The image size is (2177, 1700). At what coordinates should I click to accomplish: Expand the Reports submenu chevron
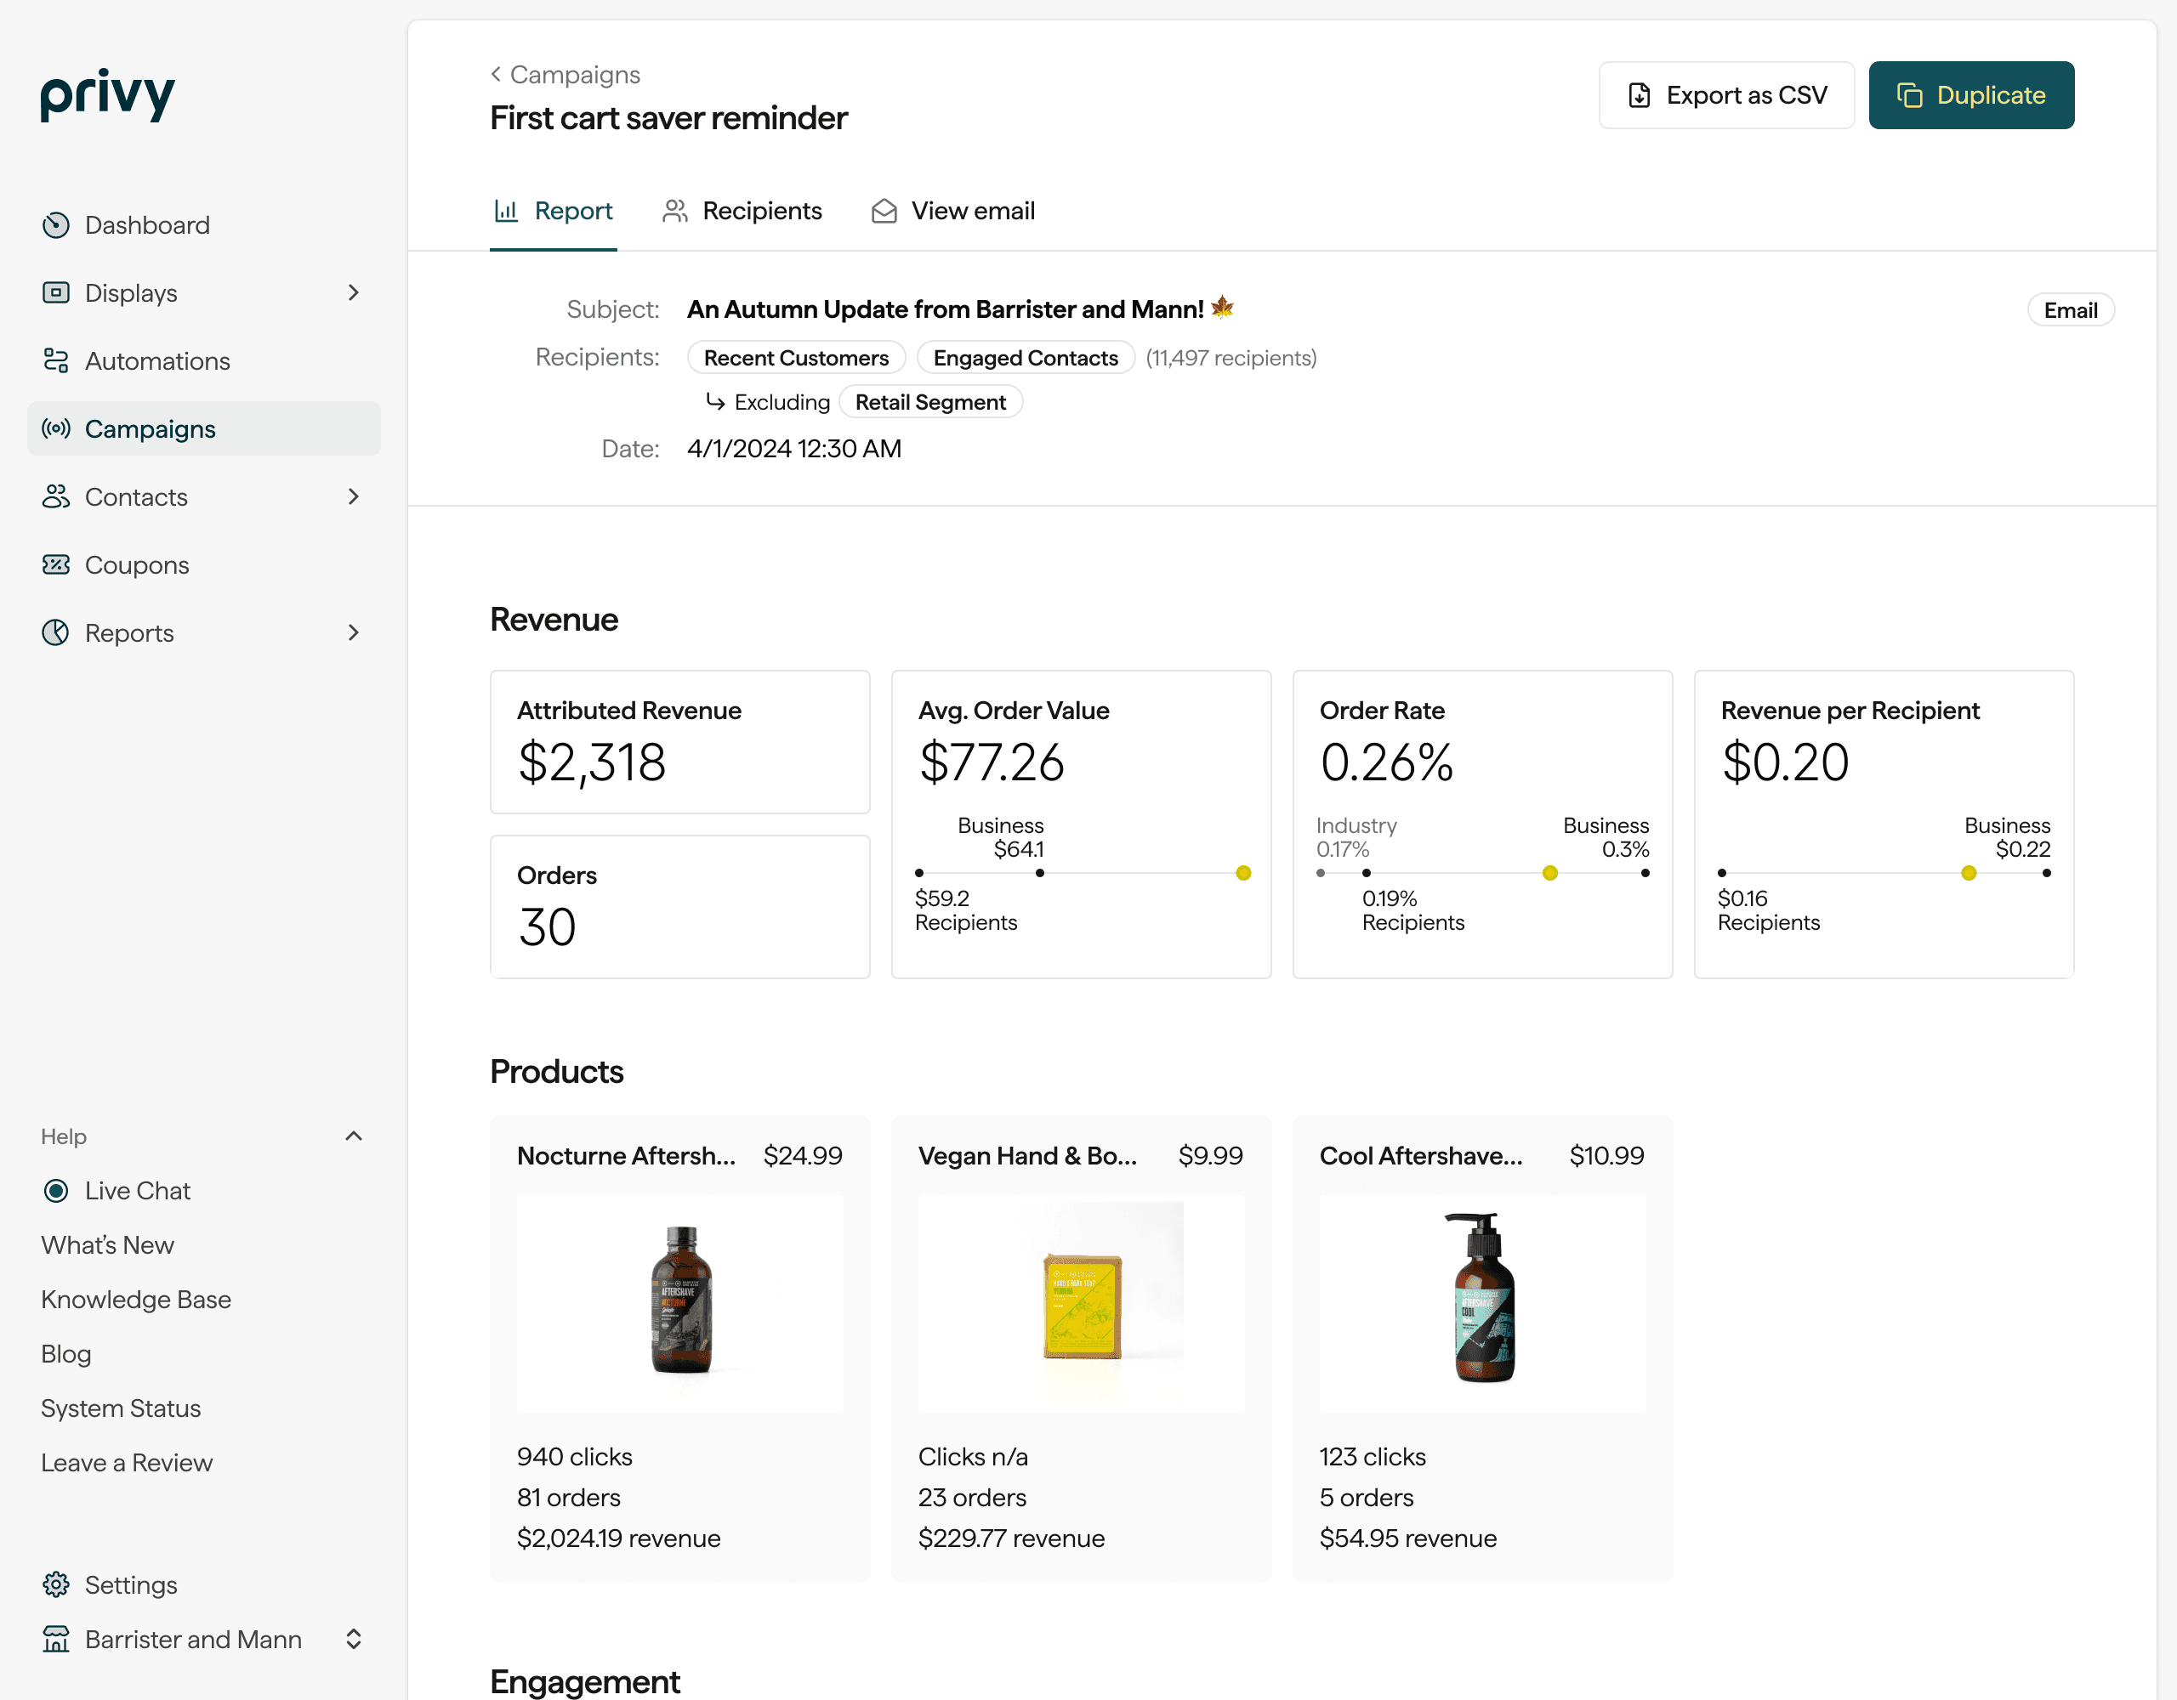click(353, 632)
